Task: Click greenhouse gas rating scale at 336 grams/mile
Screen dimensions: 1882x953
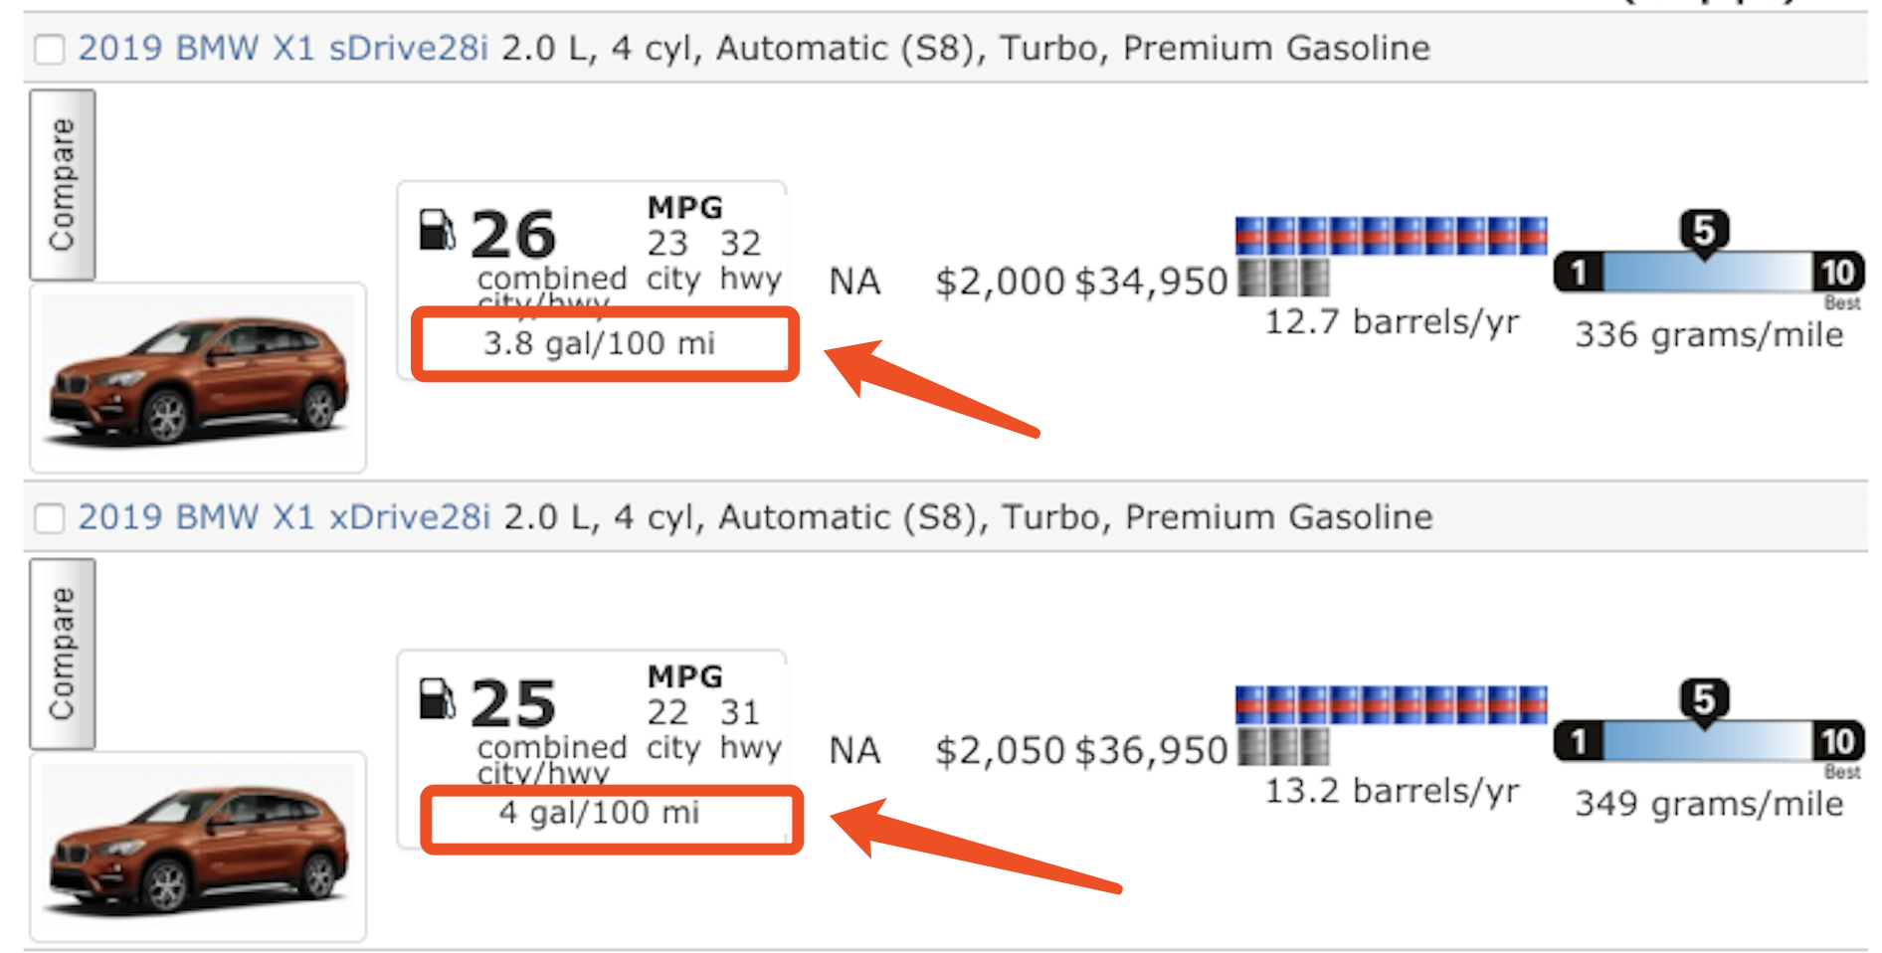Action: 1707,273
